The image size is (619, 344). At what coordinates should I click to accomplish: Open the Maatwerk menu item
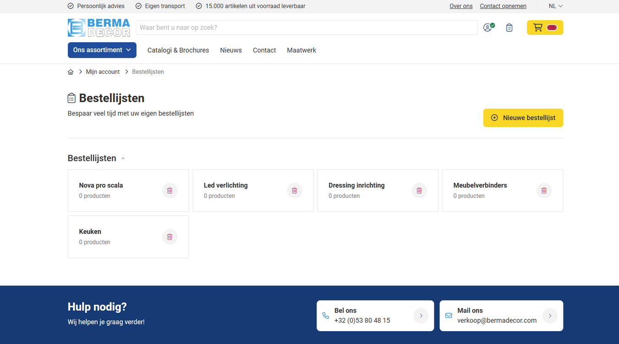301,50
